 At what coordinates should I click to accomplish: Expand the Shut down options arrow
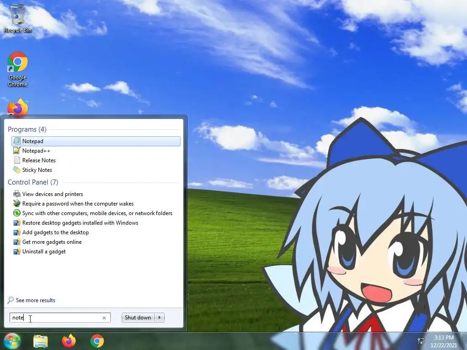[x=160, y=318]
